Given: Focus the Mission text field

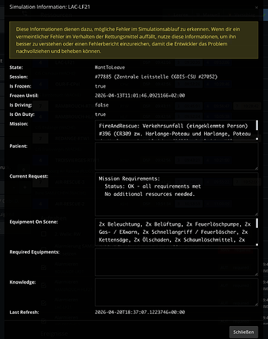Looking at the screenshot, I should pyautogui.click(x=176, y=130).
